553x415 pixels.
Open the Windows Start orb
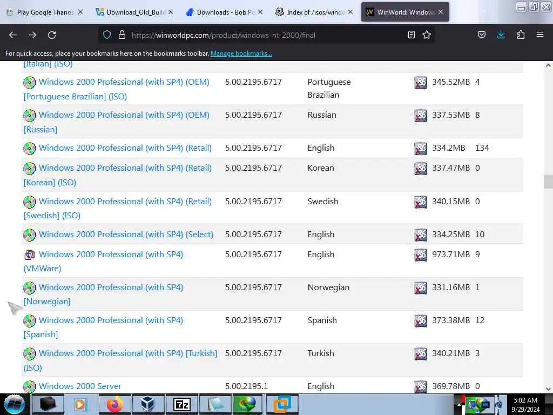point(15,404)
